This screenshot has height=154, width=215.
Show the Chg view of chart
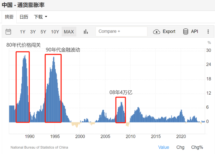click(180, 147)
